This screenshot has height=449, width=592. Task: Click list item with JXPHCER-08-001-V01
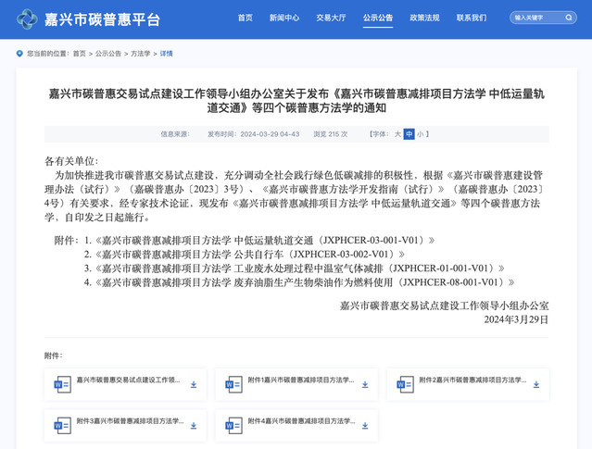299,282
